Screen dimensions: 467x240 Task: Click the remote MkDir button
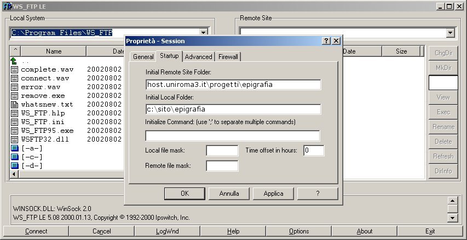click(x=443, y=68)
